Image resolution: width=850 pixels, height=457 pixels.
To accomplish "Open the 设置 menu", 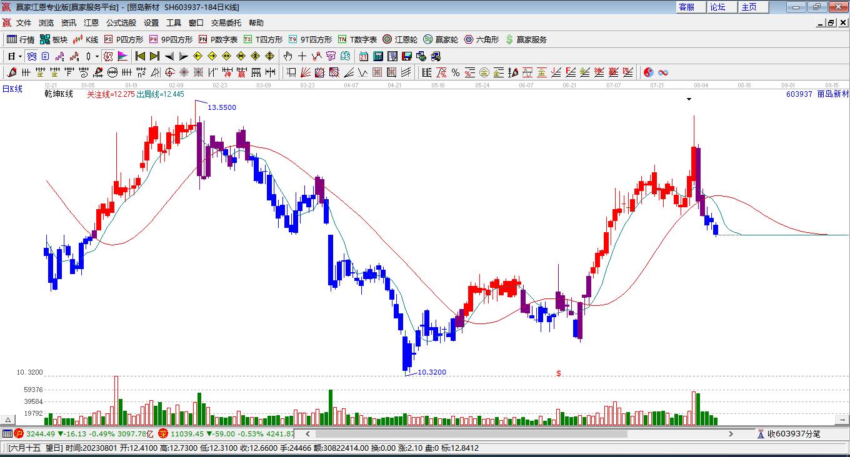I will (x=151, y=22).
